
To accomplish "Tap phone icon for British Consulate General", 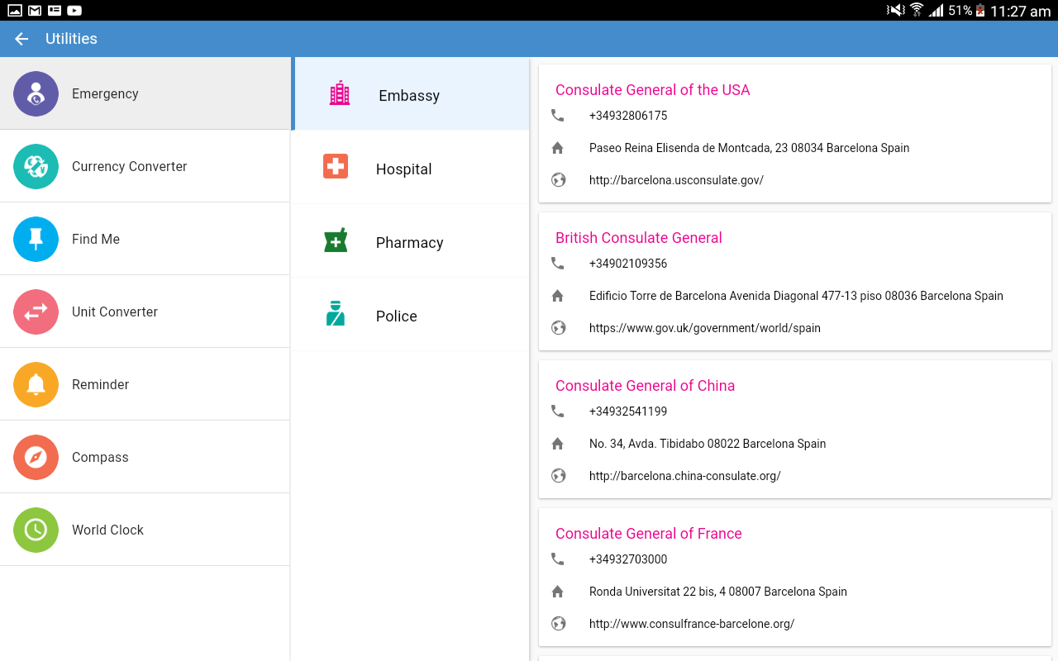I will [558, 264].
